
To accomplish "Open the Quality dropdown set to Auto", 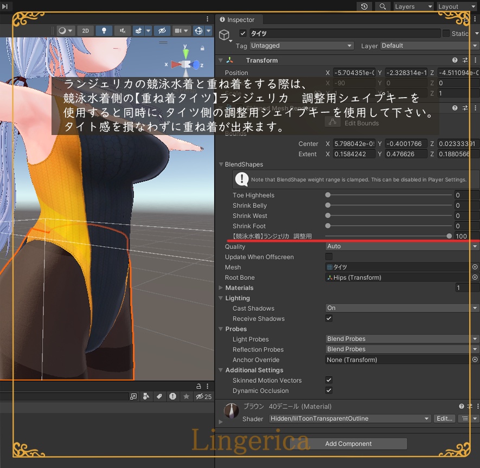I will (402, 246).
